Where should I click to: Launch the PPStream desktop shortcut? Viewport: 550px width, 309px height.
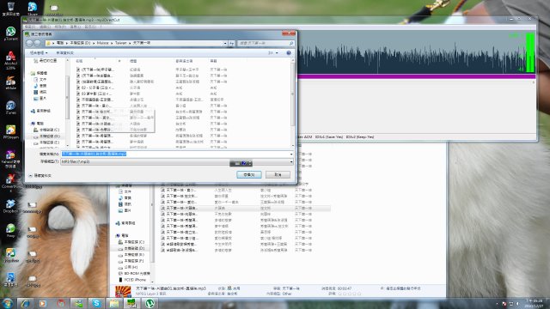pos(10,131)
